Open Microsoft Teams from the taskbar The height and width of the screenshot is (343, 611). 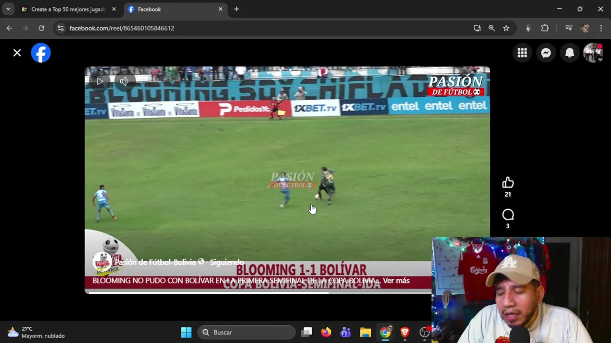point(346,333)
